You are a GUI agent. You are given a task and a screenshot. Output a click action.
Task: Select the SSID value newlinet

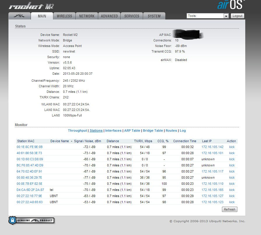pos(69,51)
